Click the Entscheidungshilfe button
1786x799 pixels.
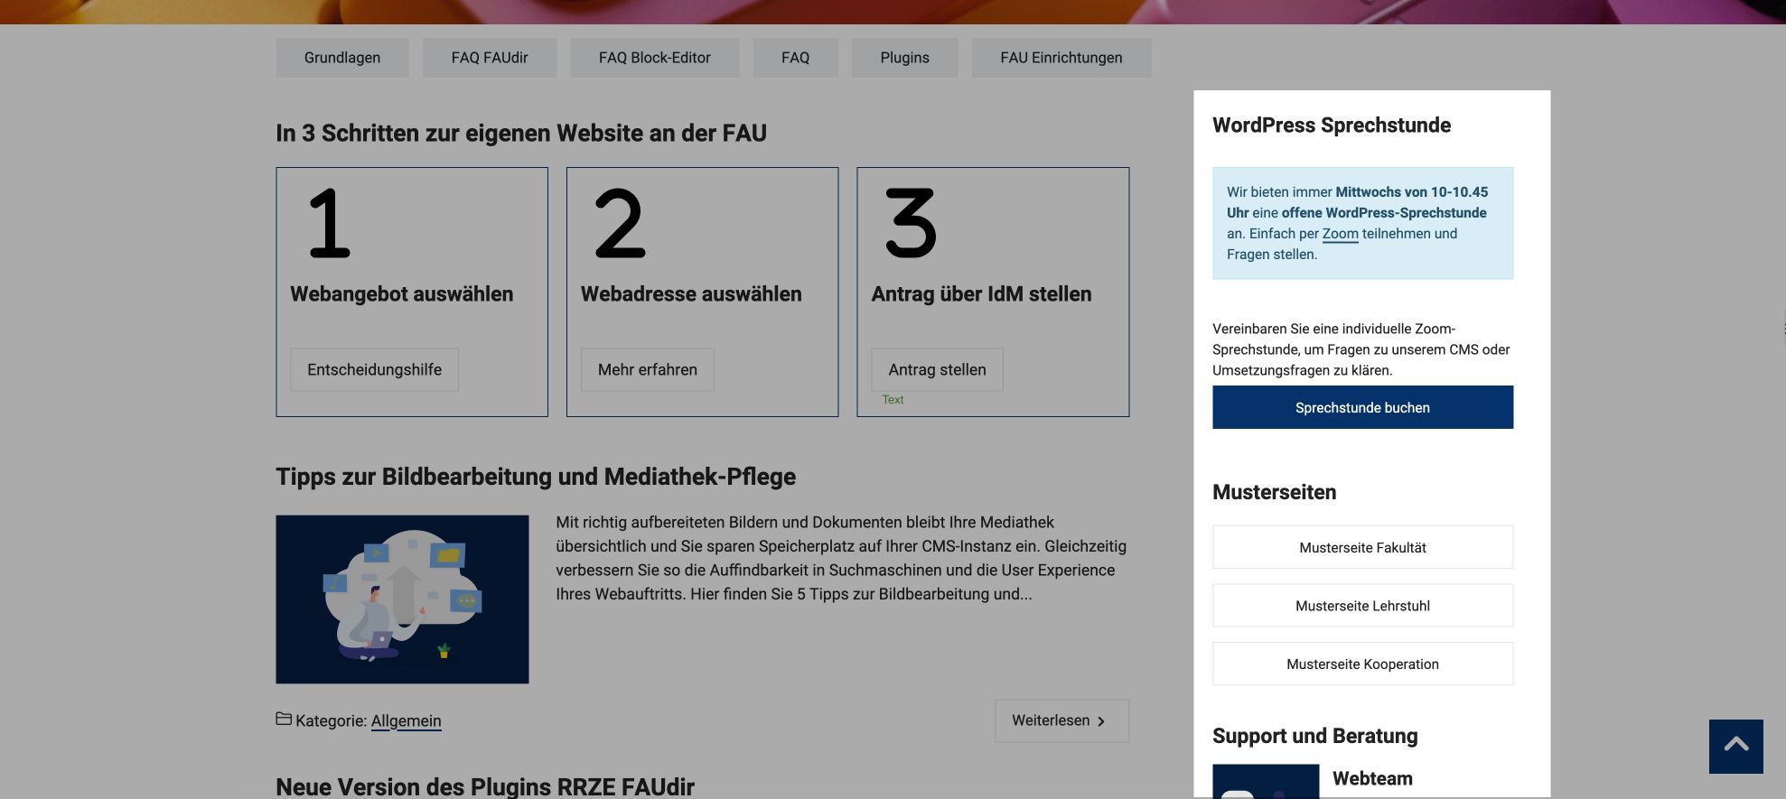pyautogui.click(x=374, y=369)
